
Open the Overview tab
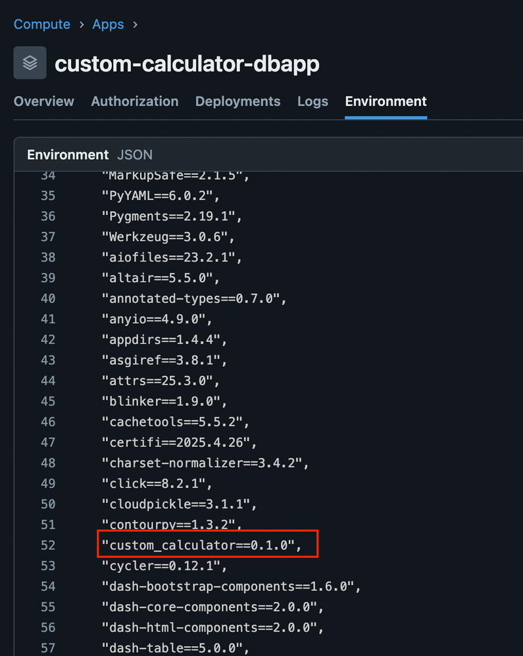click(x=44, y=101)
